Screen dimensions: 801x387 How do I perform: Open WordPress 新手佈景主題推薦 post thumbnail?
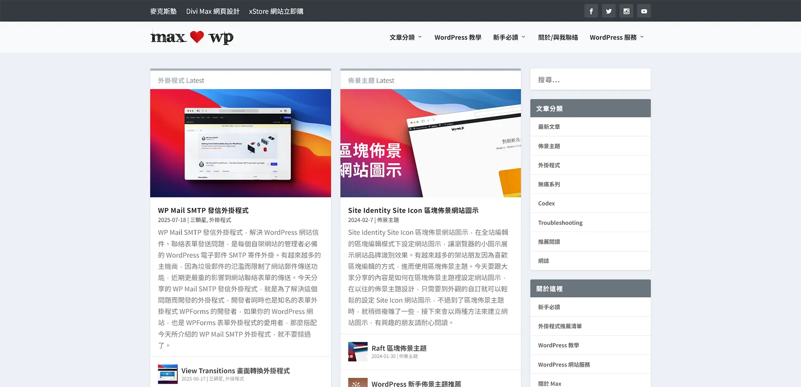pyautogui.click(x=358, y=382)
